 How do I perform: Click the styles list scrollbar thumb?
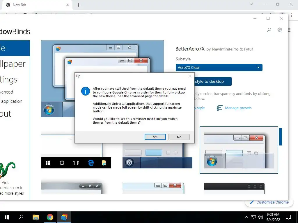[281, 137]
